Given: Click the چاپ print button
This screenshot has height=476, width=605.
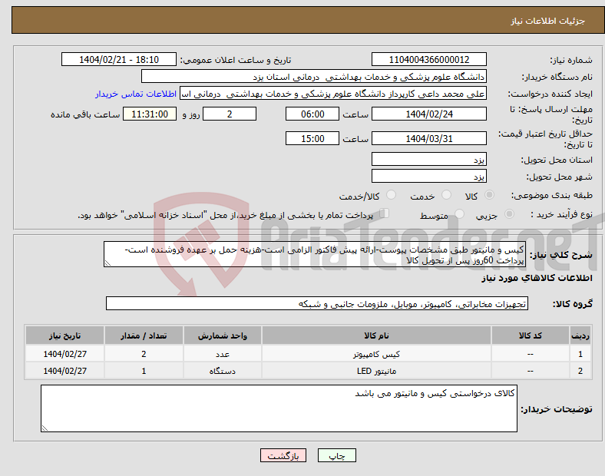Looking at the screenshot, I should click(x=337, y=455).
